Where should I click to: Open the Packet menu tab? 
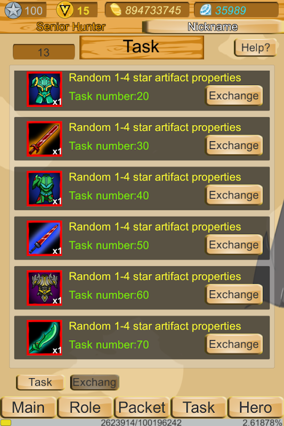142,407
